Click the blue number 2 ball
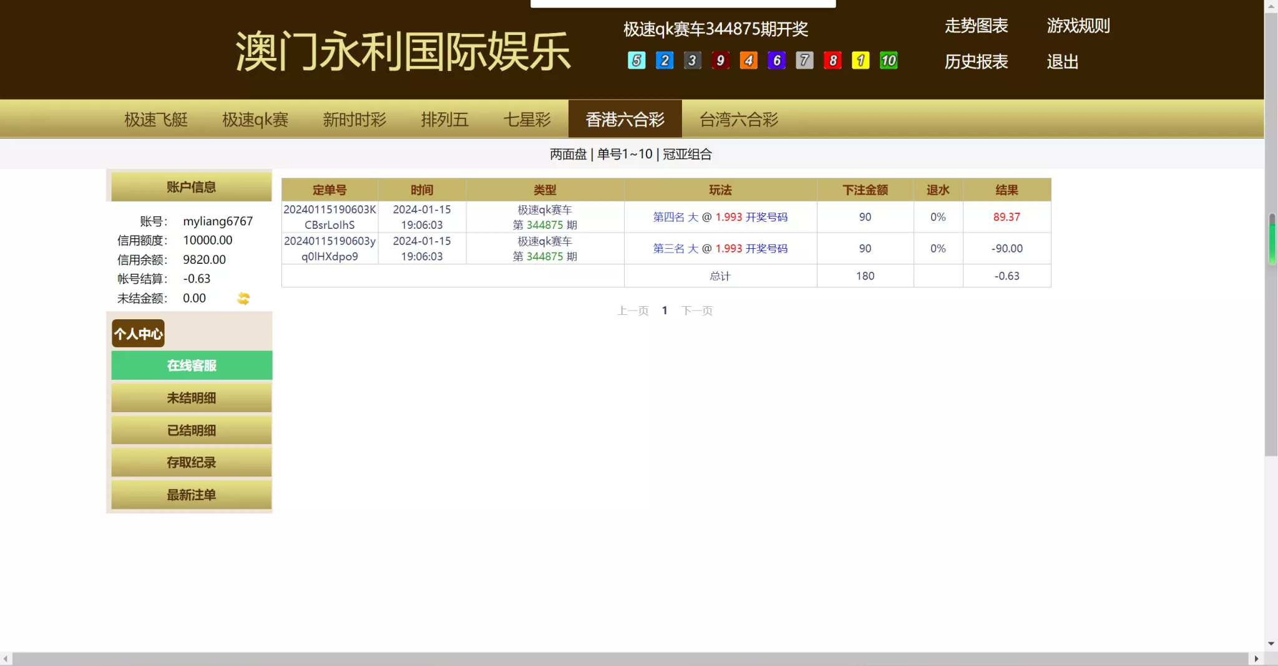 [x=664, y=60]
